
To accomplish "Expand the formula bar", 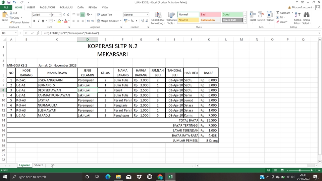I will pos(319,33).
